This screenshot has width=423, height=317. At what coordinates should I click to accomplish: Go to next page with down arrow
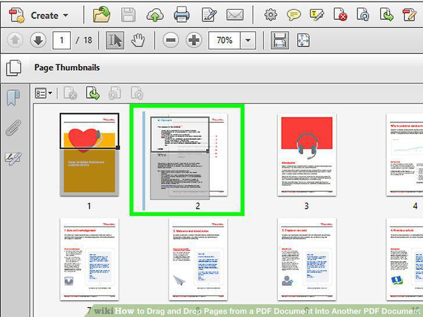(x=38, y=41)
